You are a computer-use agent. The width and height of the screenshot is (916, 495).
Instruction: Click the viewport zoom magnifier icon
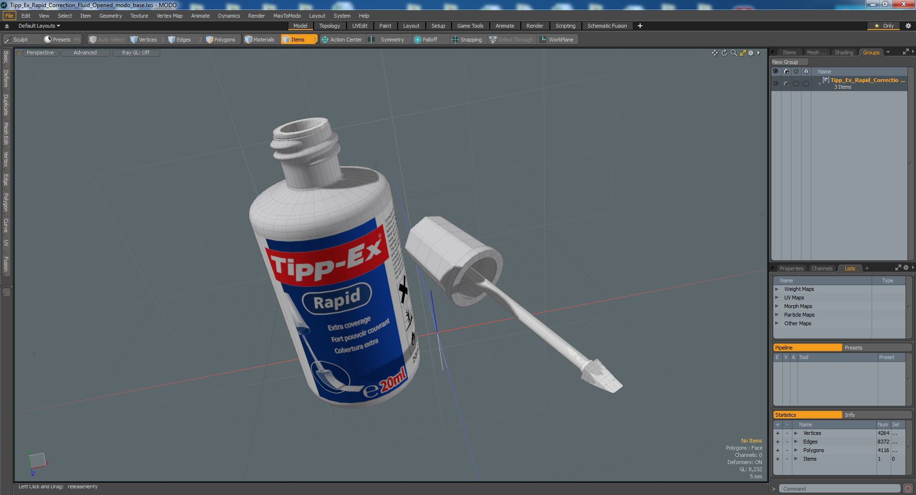click(734, 53)
